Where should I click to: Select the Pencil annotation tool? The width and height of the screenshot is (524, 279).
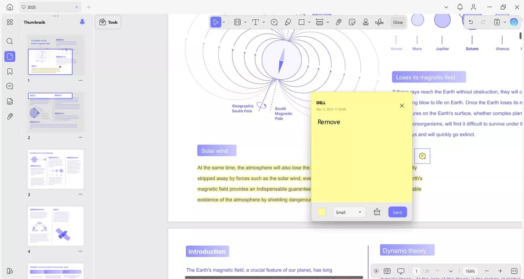[x=288, y=22]
